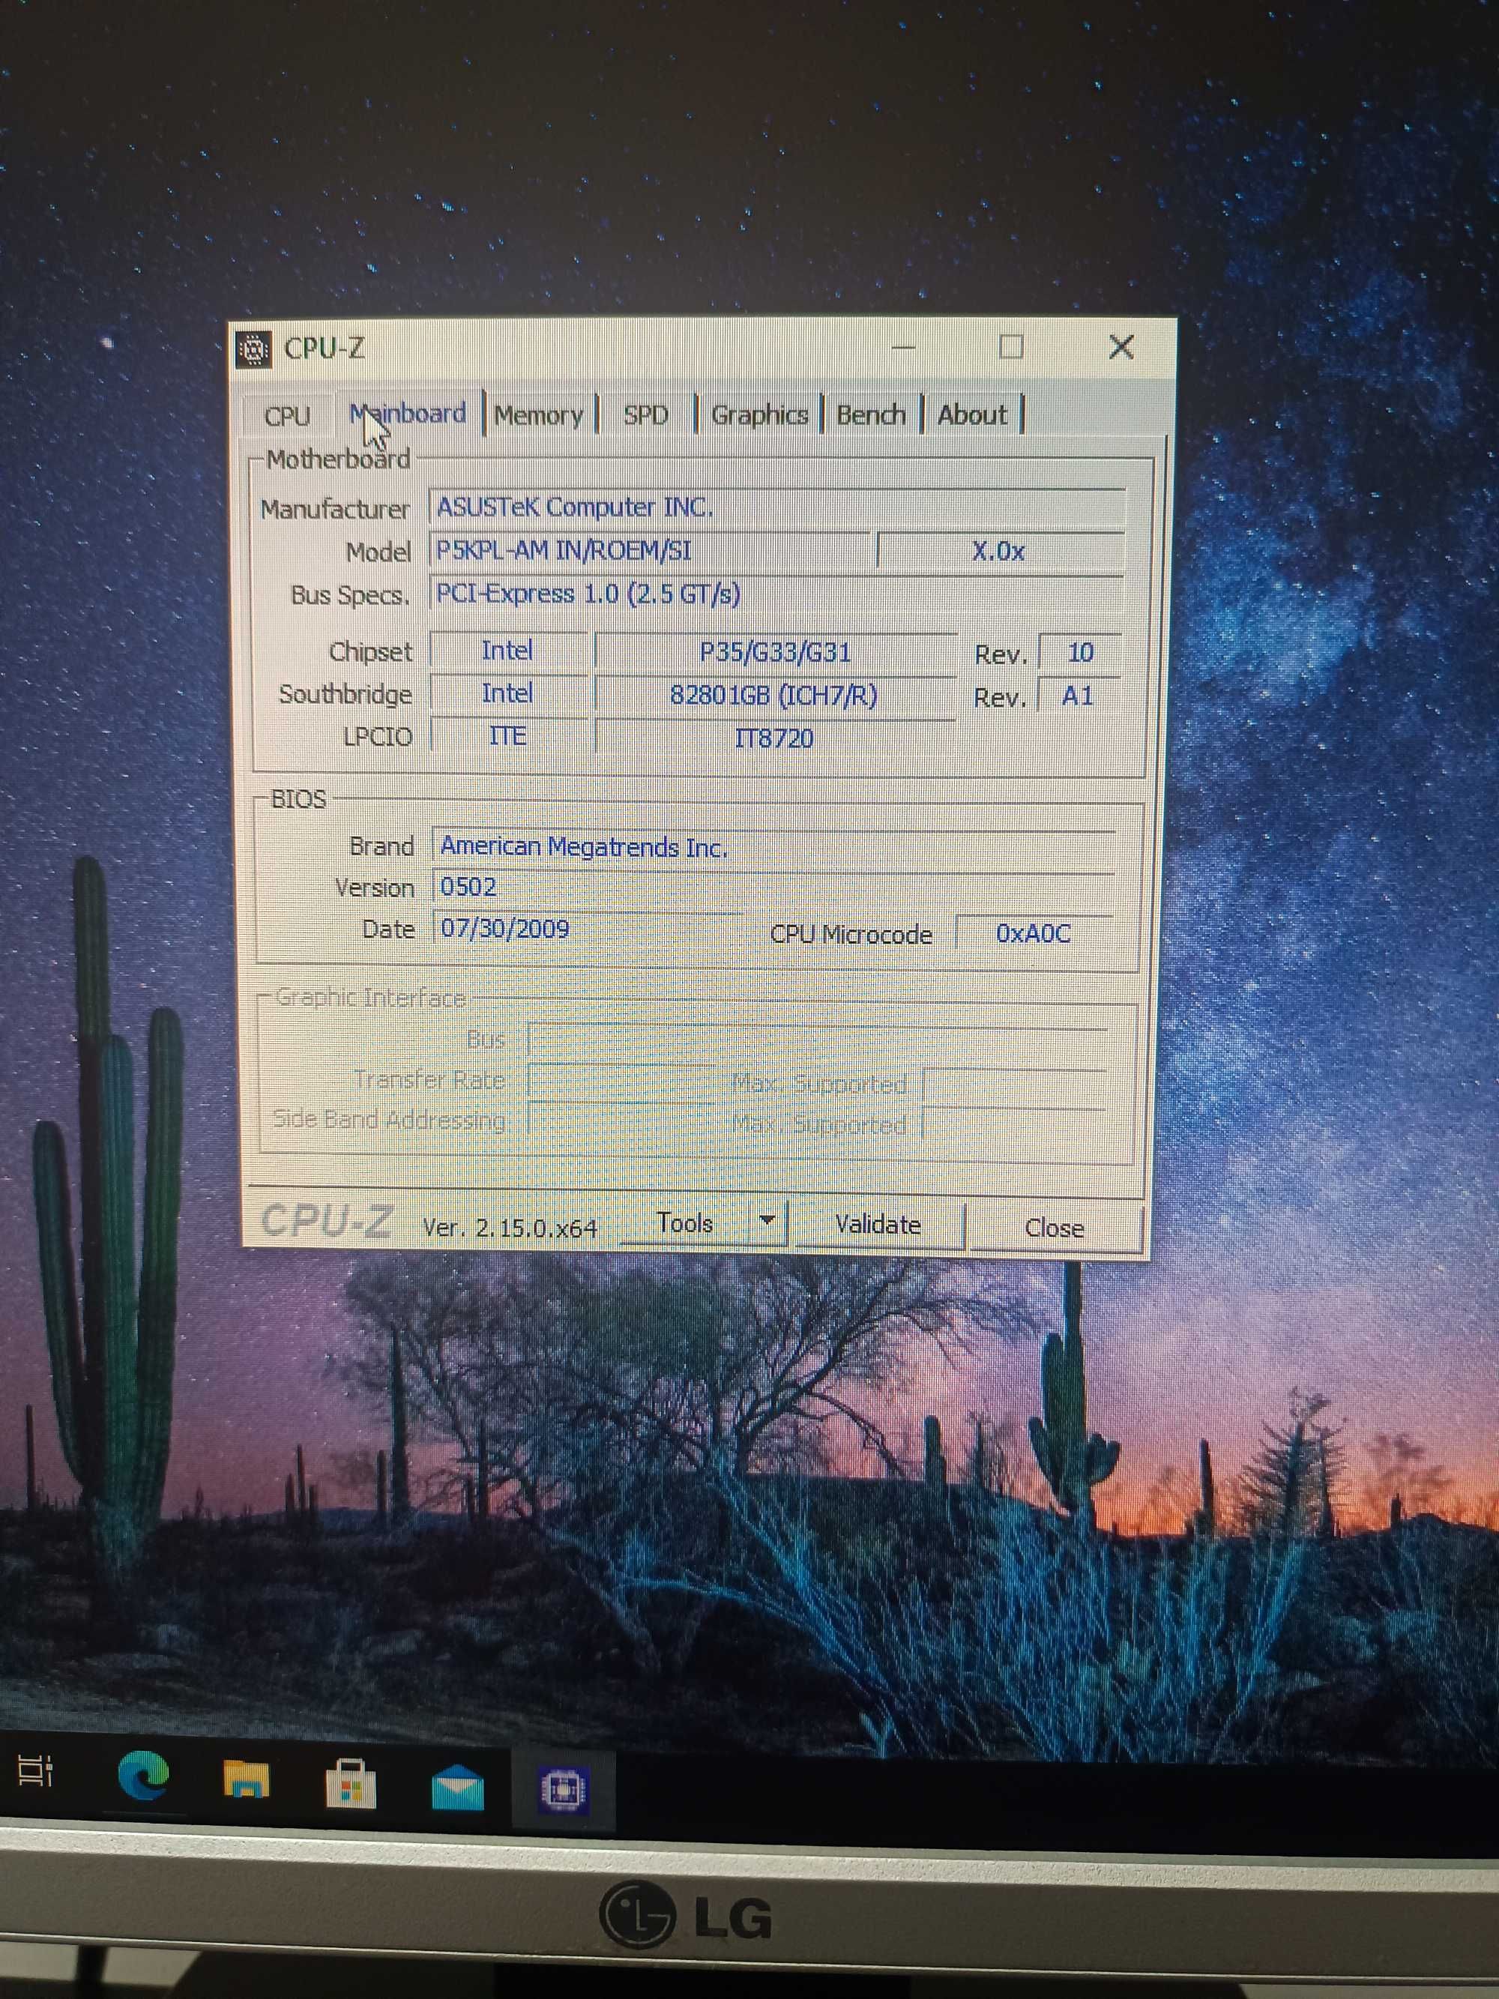
Task: Click the Close button at bottom
Action: click(x=1055, y=1227)
